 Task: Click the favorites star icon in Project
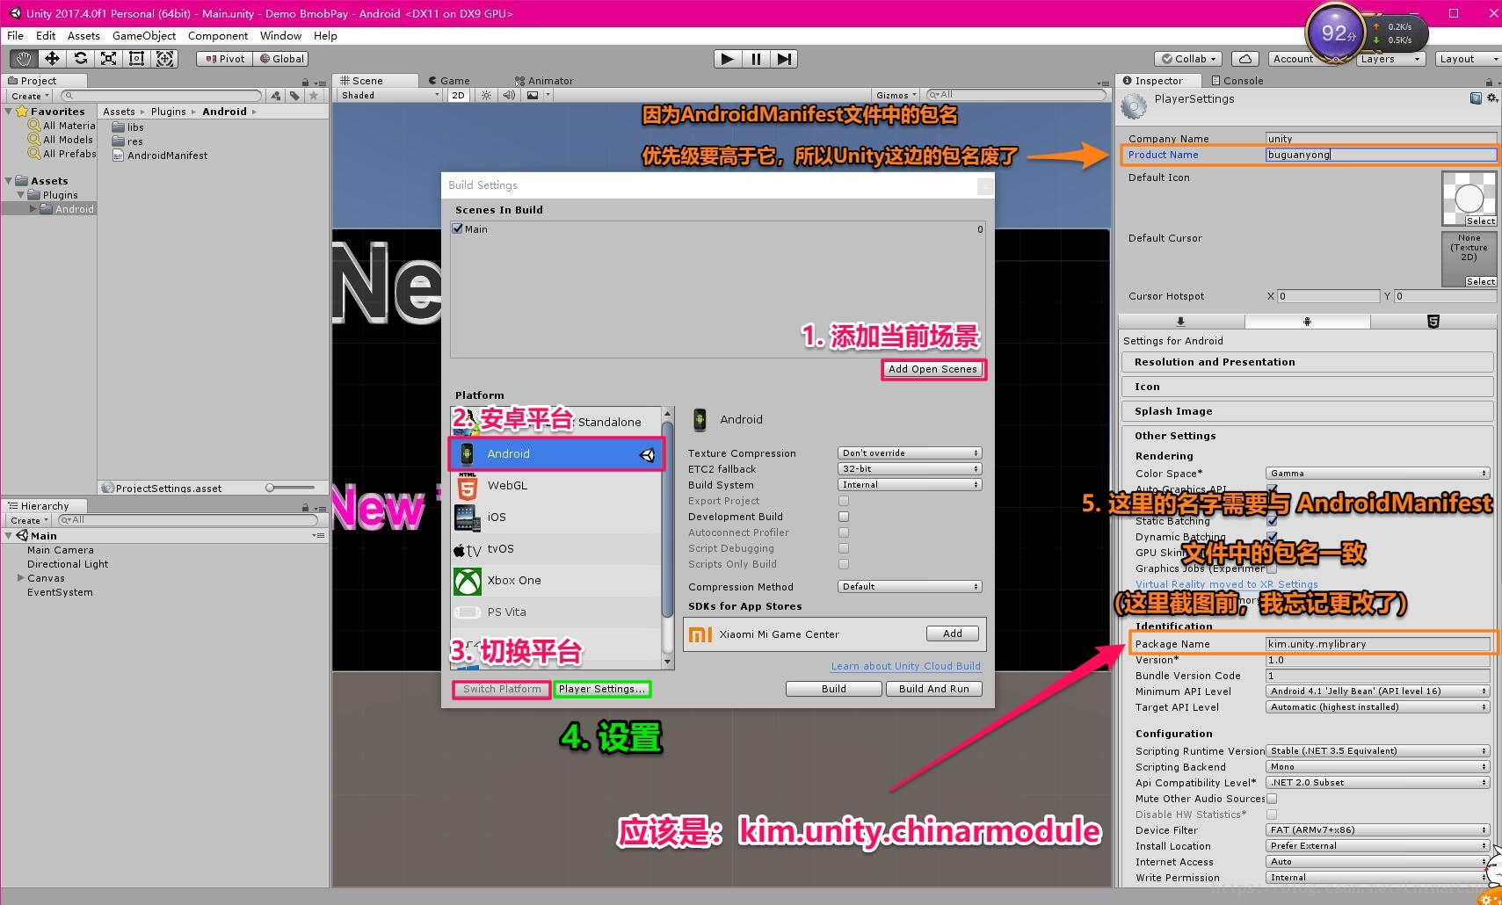point(314,96)
